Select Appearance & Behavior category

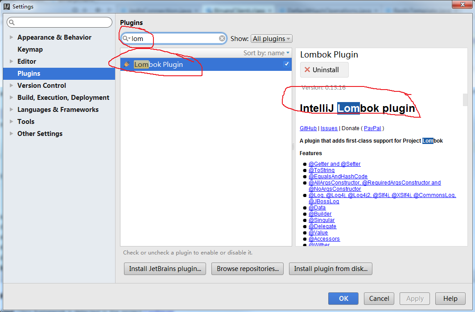pos(54,37)
